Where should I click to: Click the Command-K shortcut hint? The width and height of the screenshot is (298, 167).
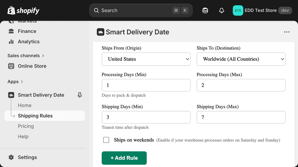(x=181, y=10)
